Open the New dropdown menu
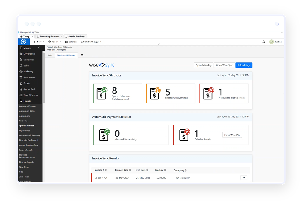The height and width of the screenshot is (206, 305). coord(38,42)
